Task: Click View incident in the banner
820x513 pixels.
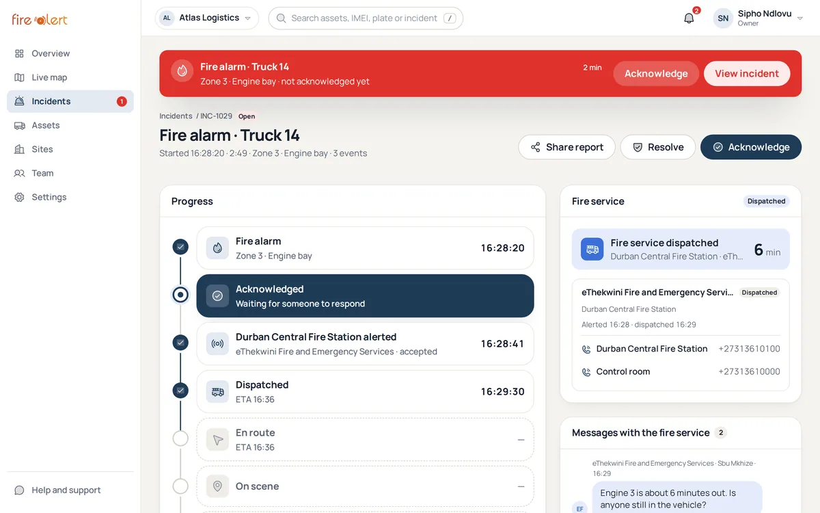Action: click(x=747, y=74)
